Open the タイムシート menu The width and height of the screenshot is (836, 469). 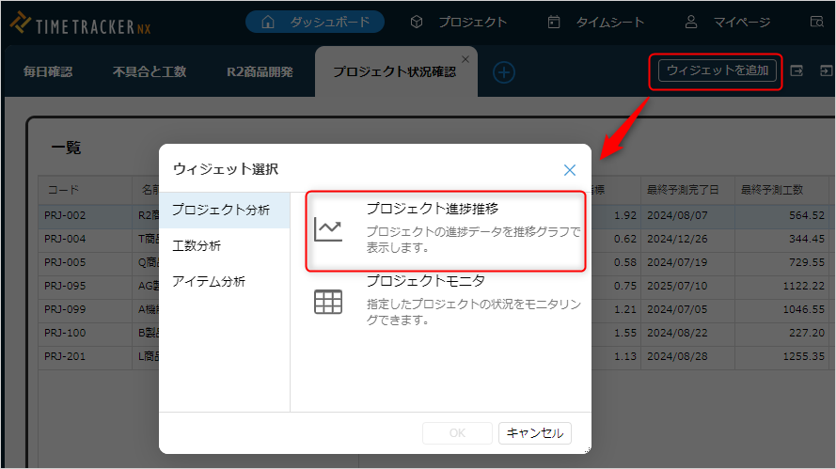(596, 22)
